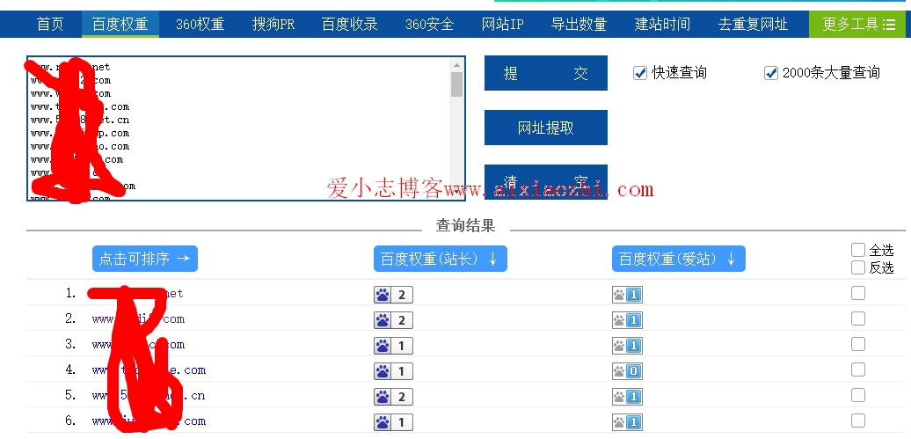The height and width of the screenshot is (439, 911).
Task: Sort by 百度权重(站长) column
Action: (x=440, y=259)
